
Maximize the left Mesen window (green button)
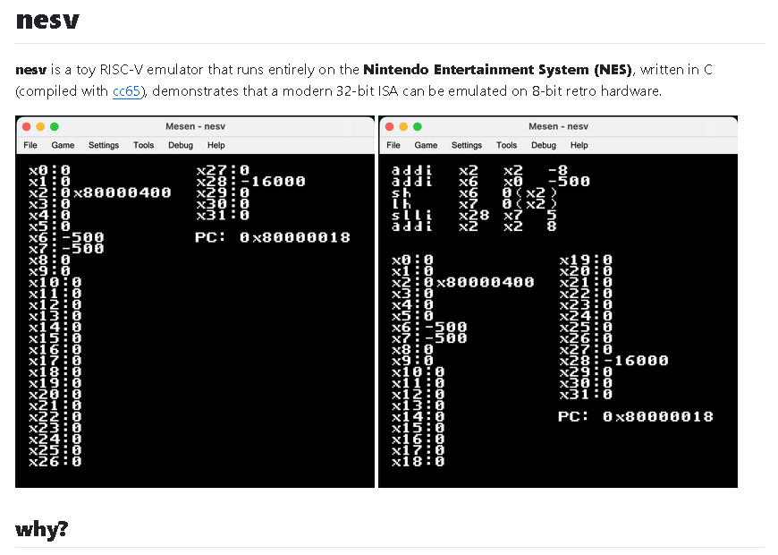click(x=55, y=127)
